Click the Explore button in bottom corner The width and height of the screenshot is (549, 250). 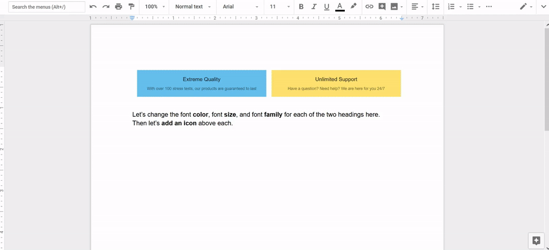536,240
